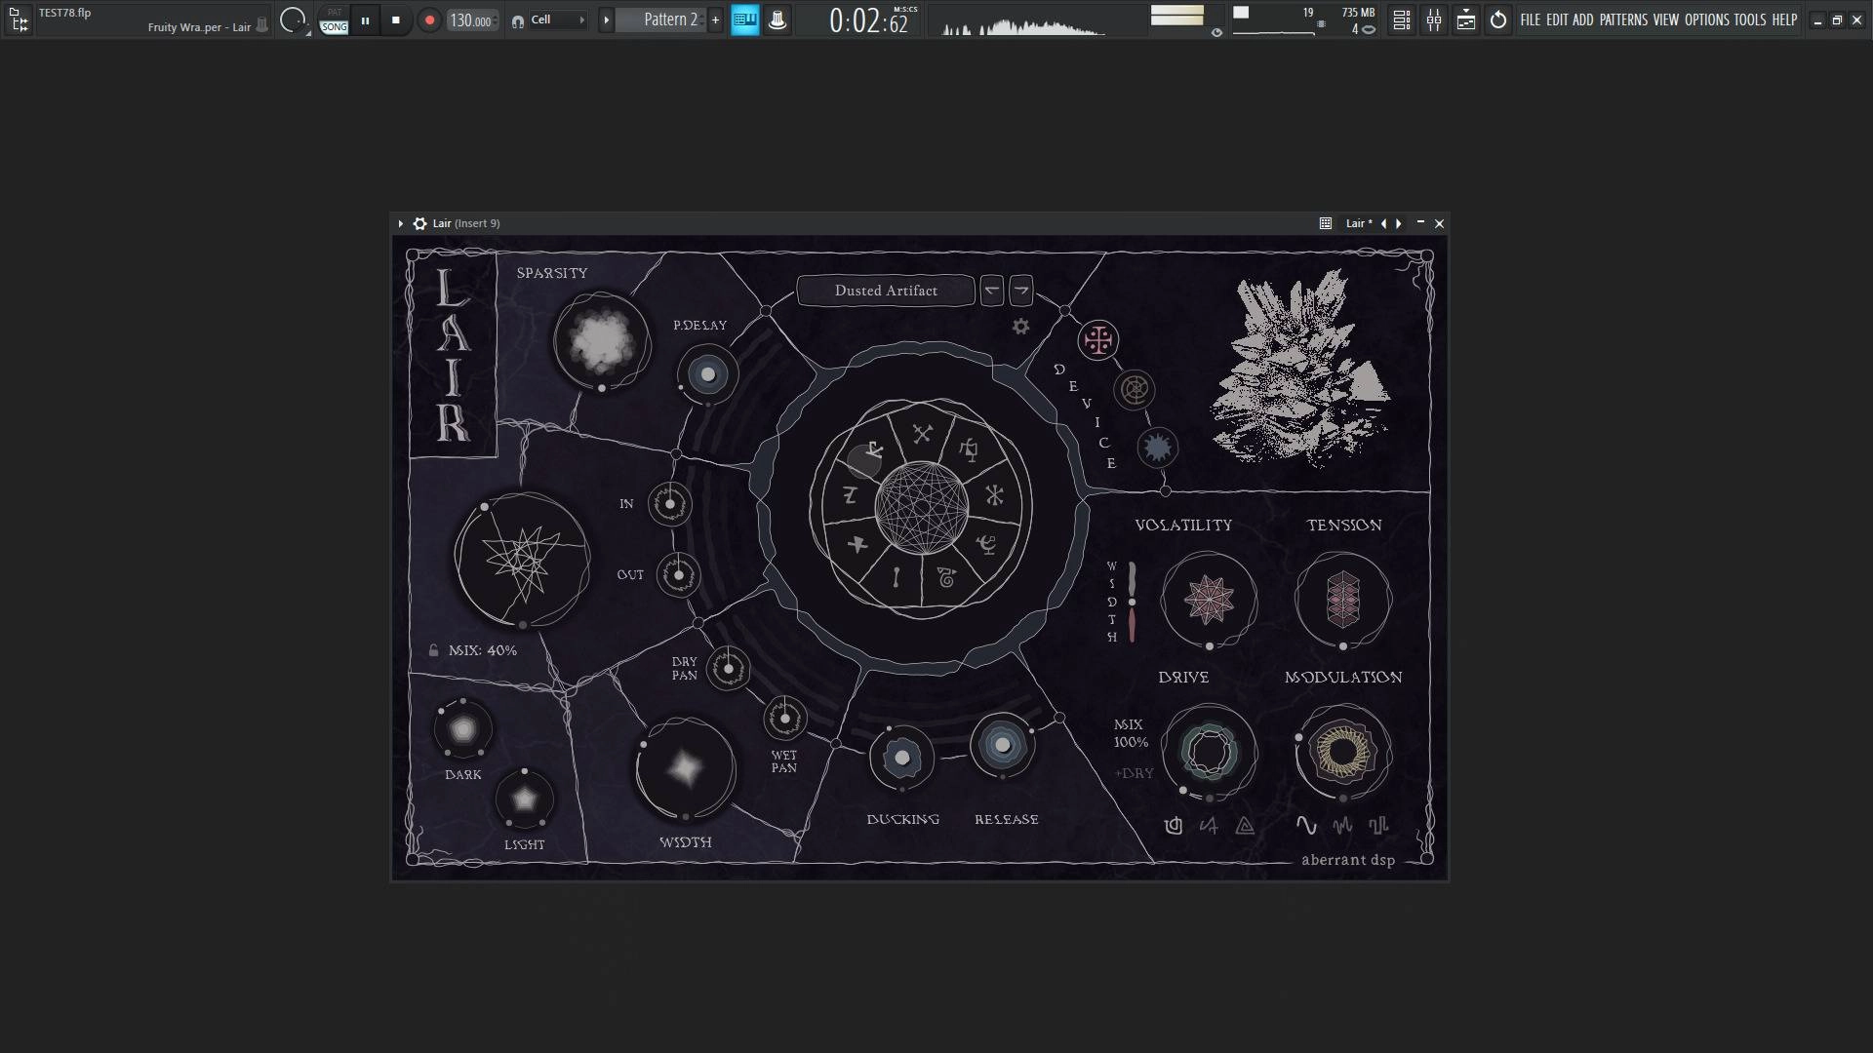Adjust the OUT gain knob
This screenshot has height=1053, width=1873.
[x=679, y=574]
